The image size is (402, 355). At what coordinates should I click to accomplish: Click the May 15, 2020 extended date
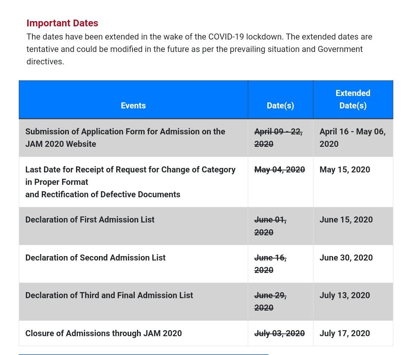click(345, 169)
